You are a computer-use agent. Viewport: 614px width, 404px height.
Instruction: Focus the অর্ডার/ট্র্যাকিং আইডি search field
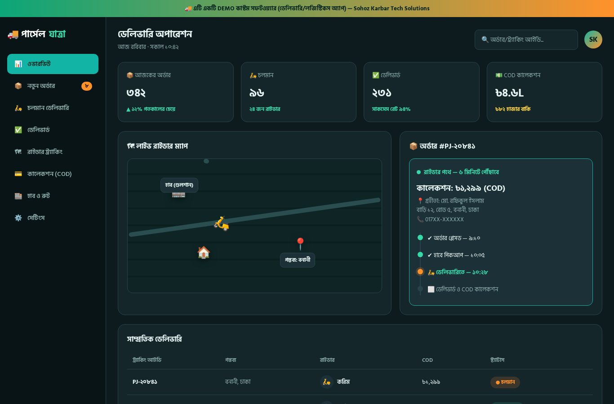[x=526, y=40]
